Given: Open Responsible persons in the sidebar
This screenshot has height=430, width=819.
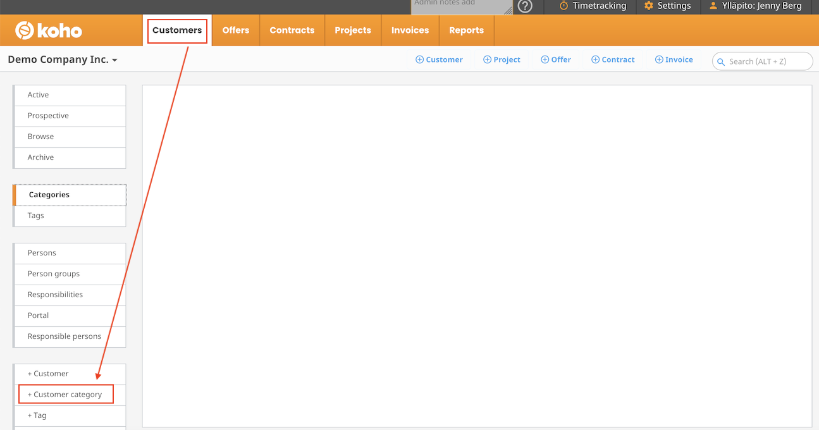Looking at the screenshot, I should pos(70,336).
